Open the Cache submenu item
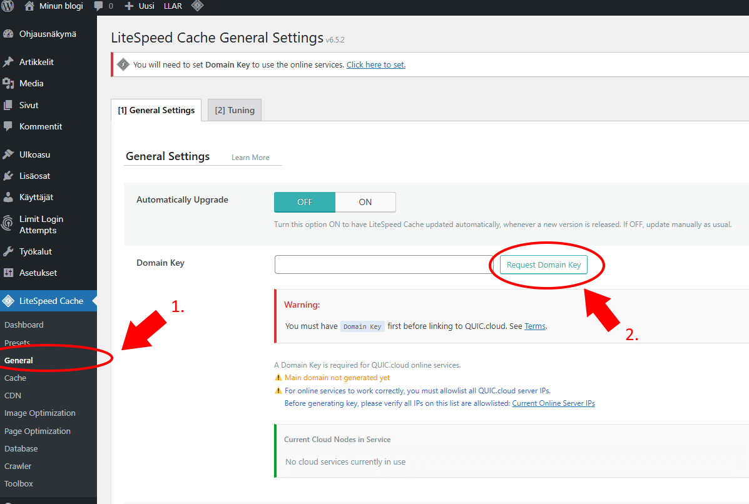749x504 pixels. click(15, 378)
